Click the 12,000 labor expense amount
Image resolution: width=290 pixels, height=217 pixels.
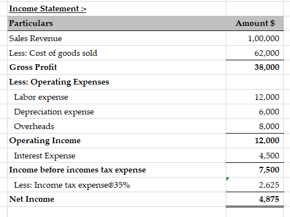click(255, 97)
